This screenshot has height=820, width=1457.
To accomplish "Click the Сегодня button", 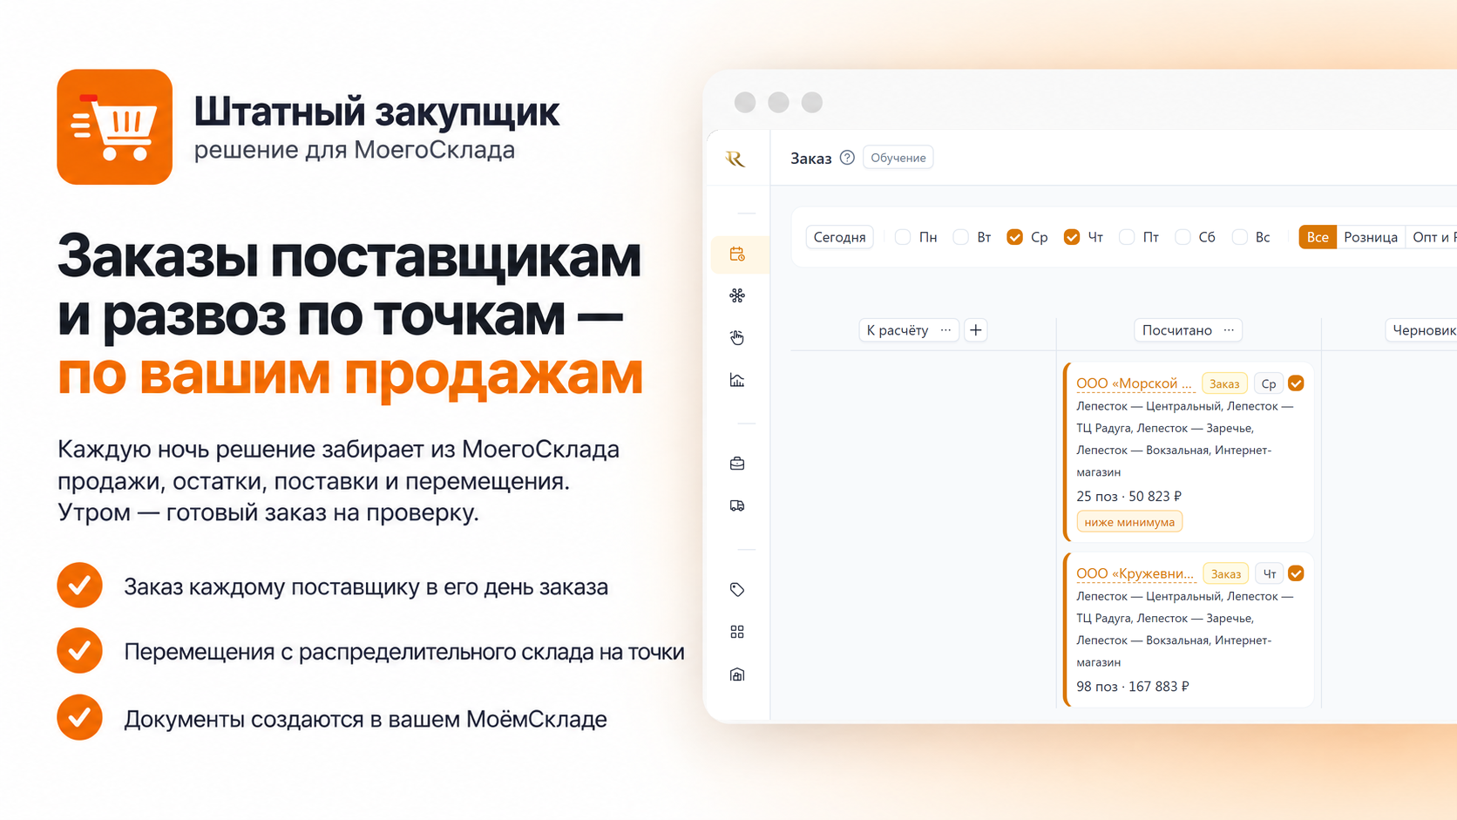I will point(840,237).
